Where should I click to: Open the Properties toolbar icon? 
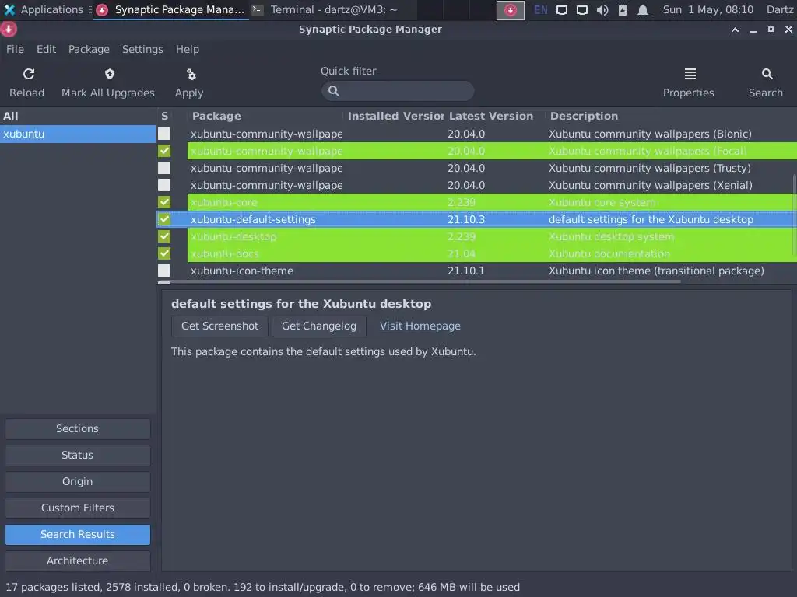pos(690,74)
